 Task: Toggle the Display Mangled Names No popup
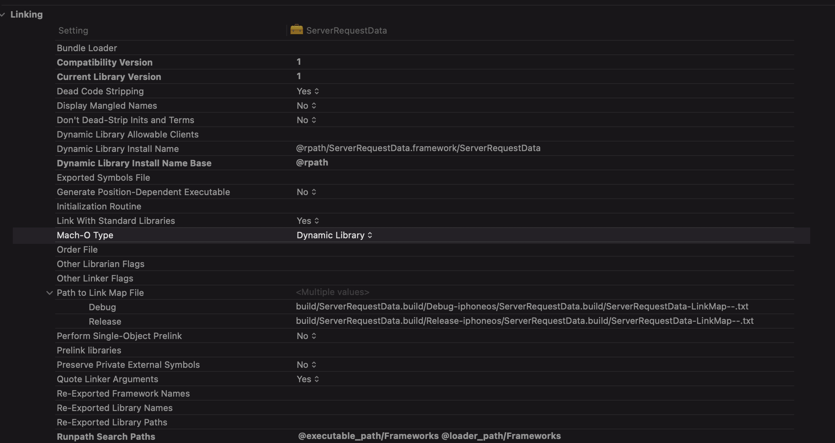click(306, 106)
